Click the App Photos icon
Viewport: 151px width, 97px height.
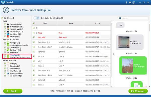coord(8,32)
